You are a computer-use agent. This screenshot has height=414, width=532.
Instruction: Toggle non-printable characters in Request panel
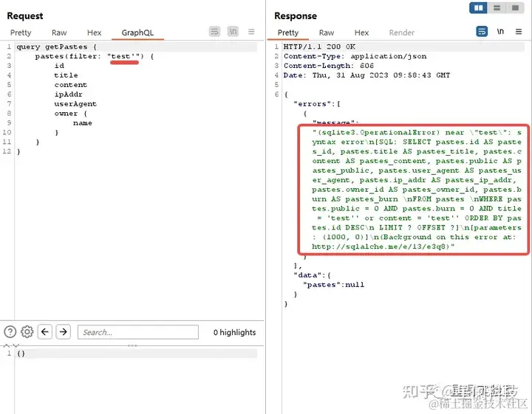[233, 32]
